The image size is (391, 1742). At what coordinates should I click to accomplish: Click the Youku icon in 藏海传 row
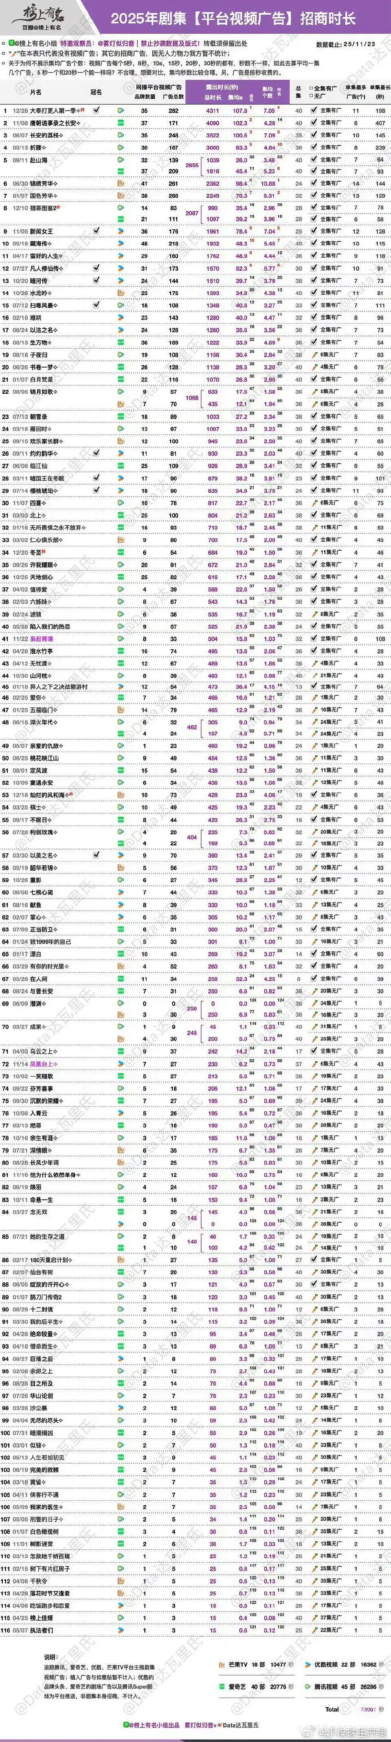121,243
